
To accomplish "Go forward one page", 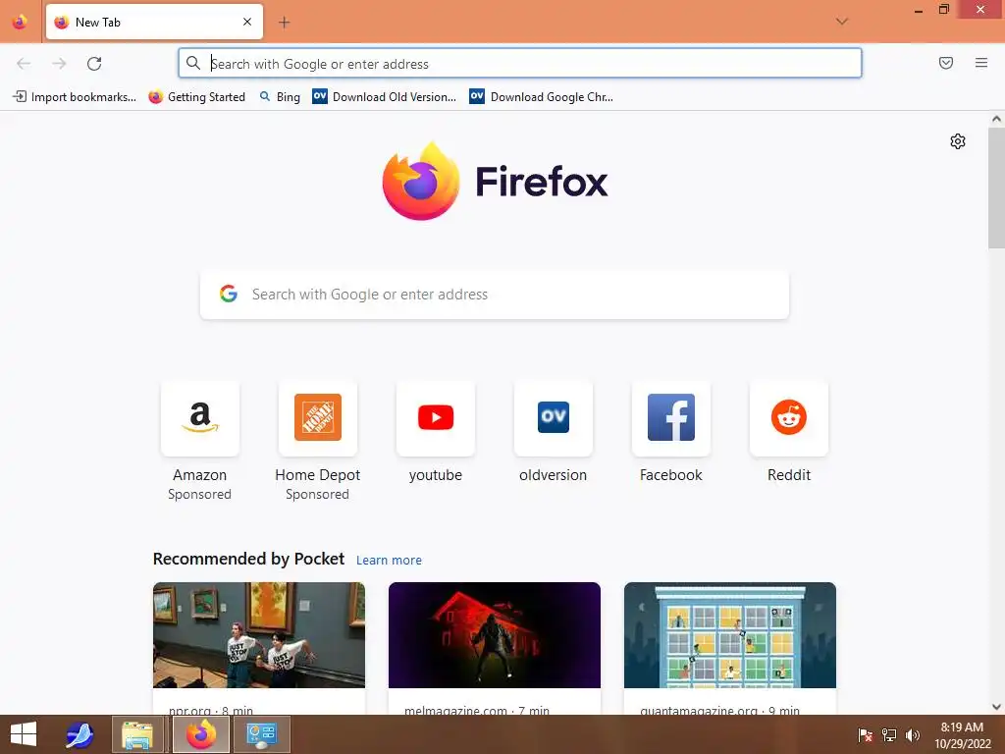I will coord(59,64).
